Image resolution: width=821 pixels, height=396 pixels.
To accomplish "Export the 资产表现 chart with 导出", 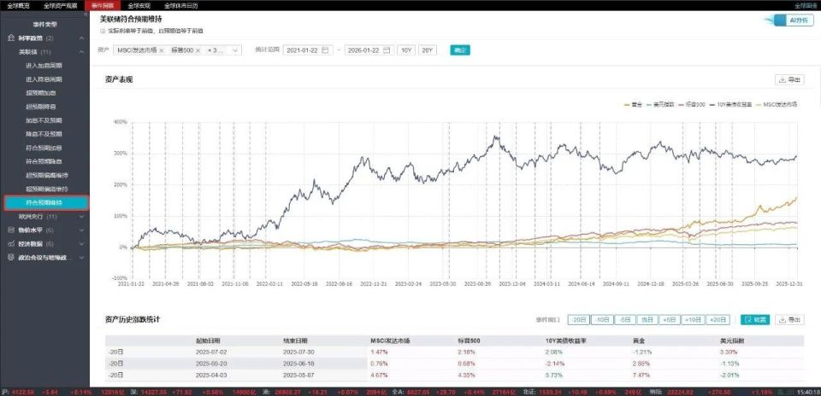I will [789, 80].
